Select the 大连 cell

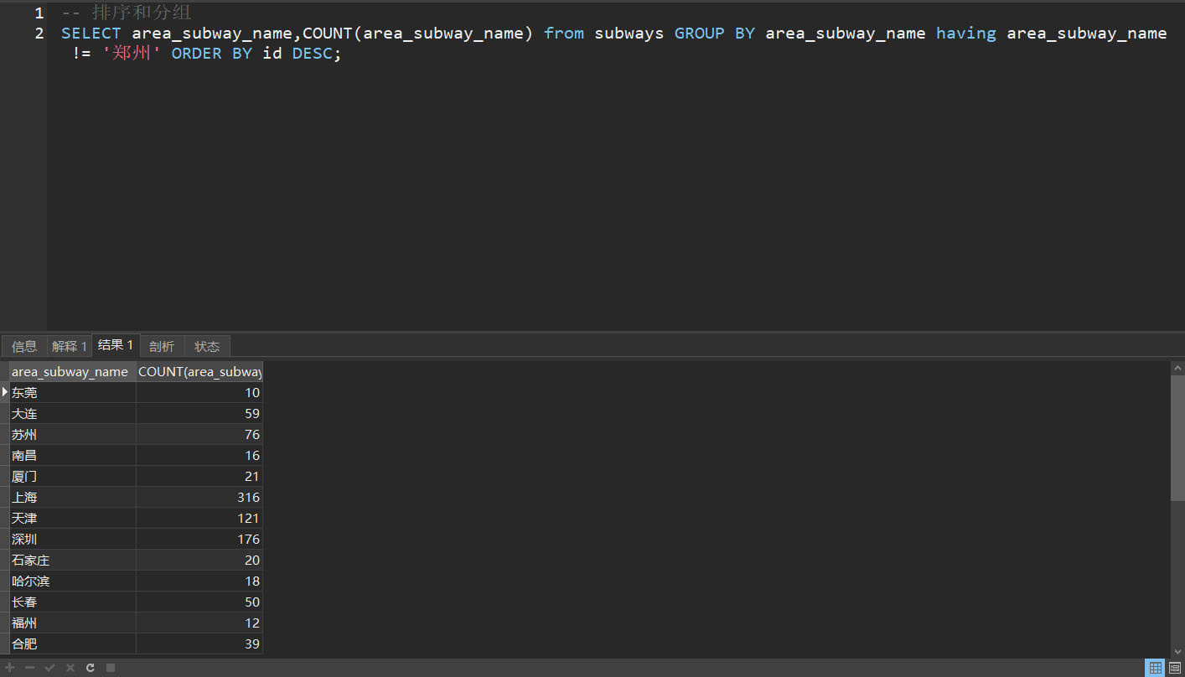click(x=73, y=414)
